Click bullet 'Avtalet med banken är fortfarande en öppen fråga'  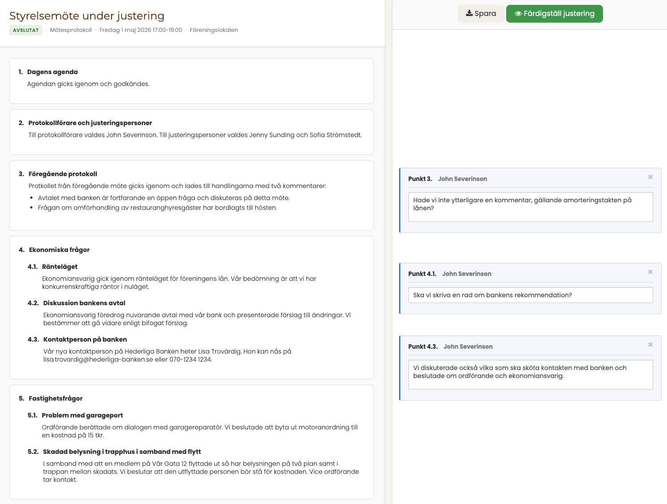tap(164, 198)
